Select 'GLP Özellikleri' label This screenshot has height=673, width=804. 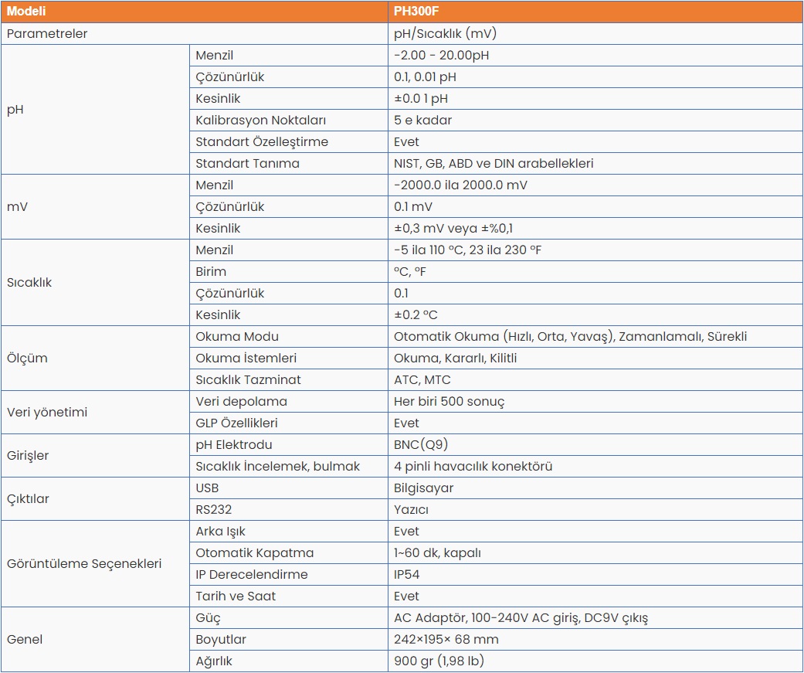pos(236,423)
